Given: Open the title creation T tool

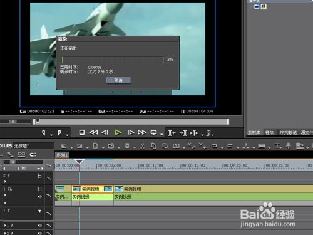Looking at the screenshot, I should 277,145.
